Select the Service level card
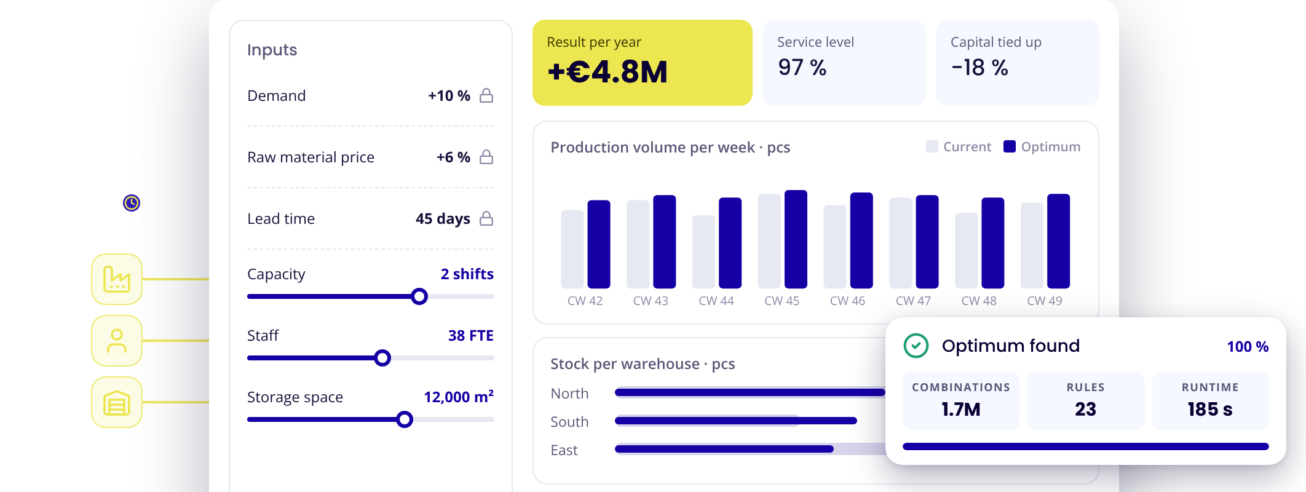Image resolution: width=1306 pixels, height=492 pixels. 844,63
